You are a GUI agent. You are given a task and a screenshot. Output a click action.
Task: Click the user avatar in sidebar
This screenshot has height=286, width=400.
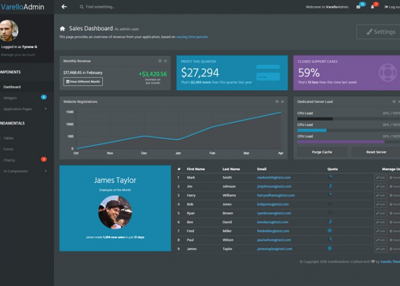[x=9, y=31]
